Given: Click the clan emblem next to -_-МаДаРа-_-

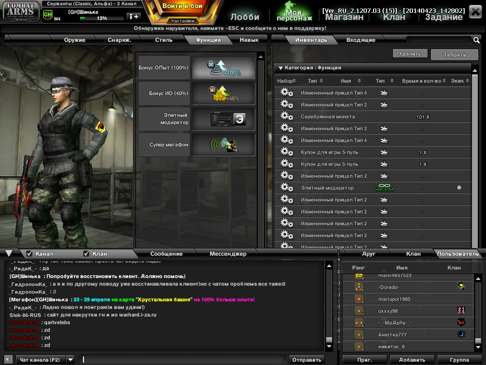Looking at the screenshot, I should (461, 322).
